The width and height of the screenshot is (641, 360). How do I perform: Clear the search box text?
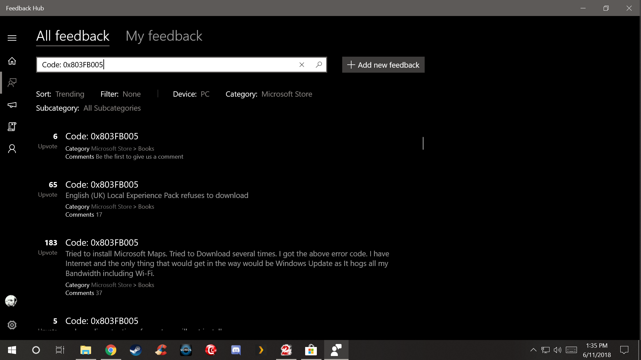click(x=302, y=65)
